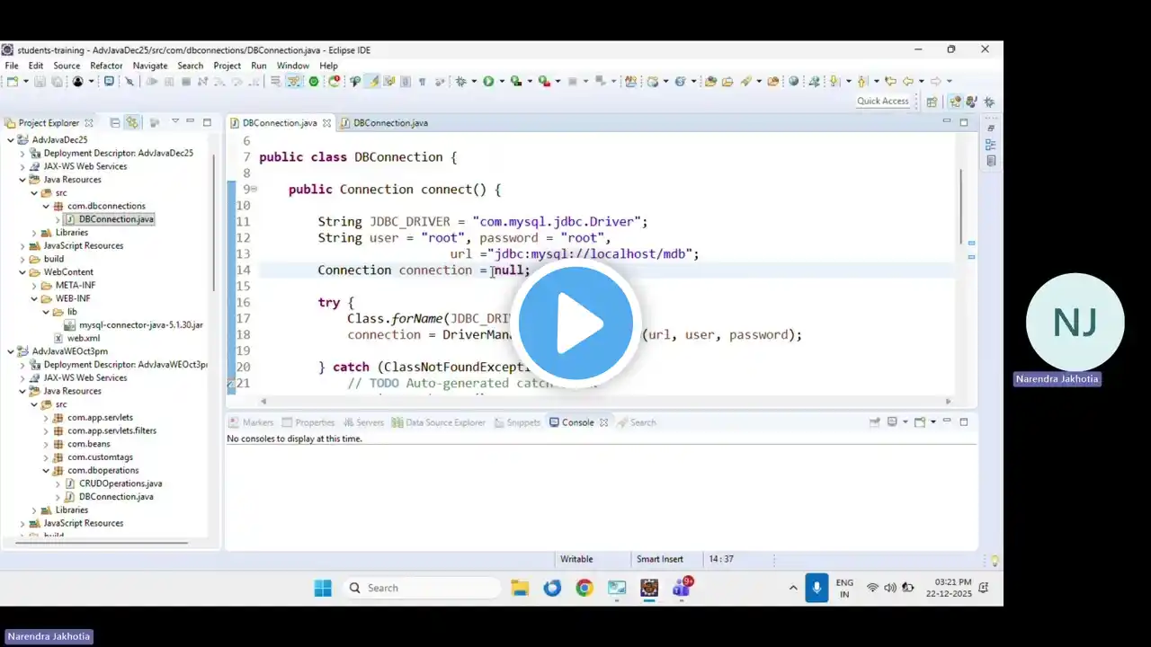Switch to the Java EE perspective icon

(955, 102)
